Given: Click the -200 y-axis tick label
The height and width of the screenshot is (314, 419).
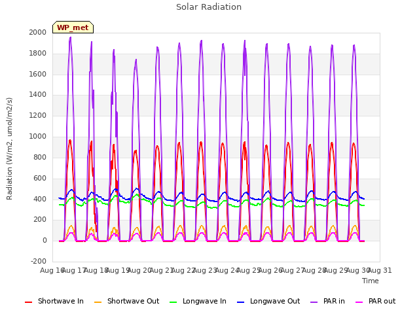Looking at the screenshot, I should [39, 261].
